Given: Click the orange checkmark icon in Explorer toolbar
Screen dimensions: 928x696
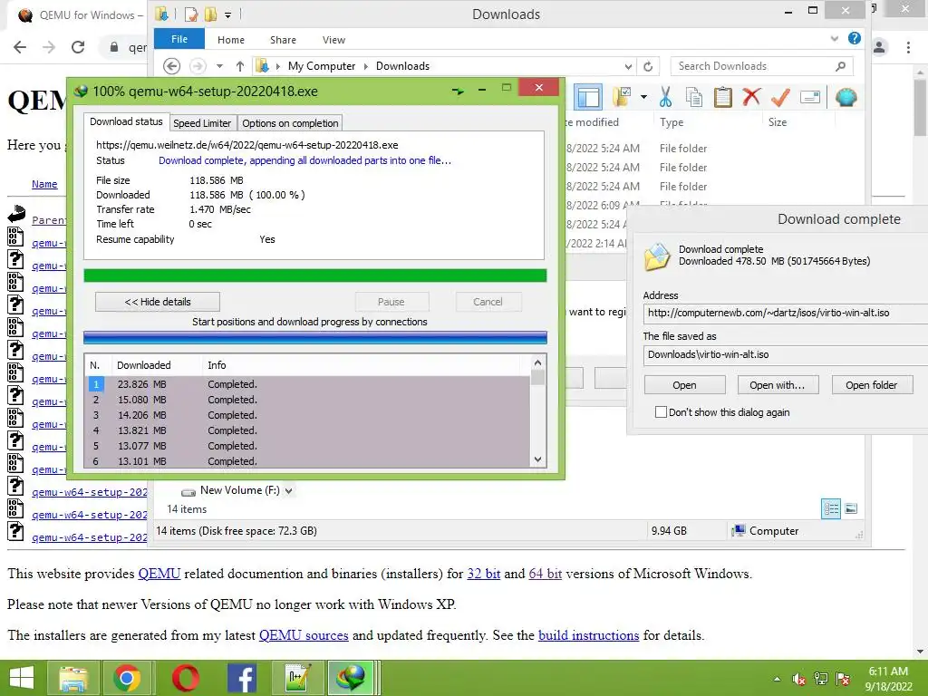Looking at the screenshot, I should pos(780,97).
